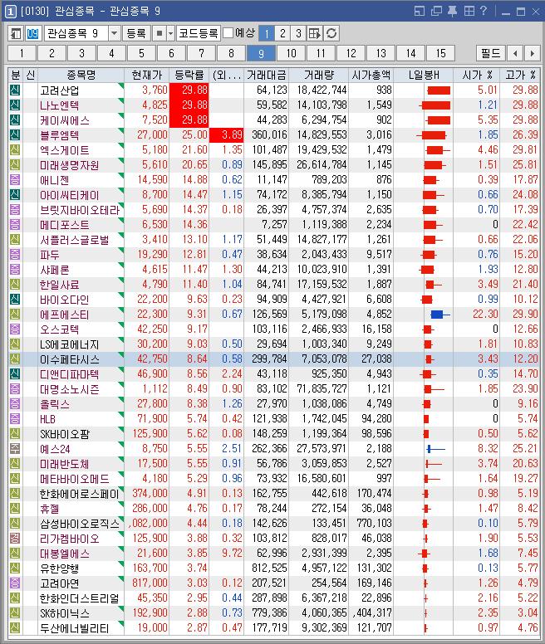Open the 필드 settings button
This screenshot has width=545, height=644.
pyautogui.click(x=490, y=53)
